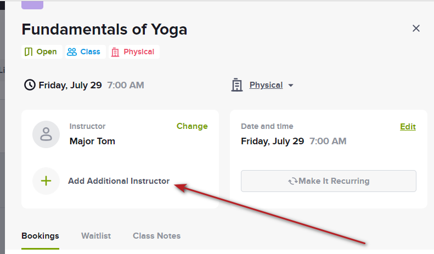The image size is (434, 254).
Task: Click the green plus icon to add instructor
Action: pyautogui.click(x=46, y=181)
